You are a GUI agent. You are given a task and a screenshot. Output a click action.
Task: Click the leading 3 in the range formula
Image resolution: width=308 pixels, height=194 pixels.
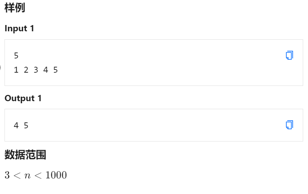(x=7, y=175)
